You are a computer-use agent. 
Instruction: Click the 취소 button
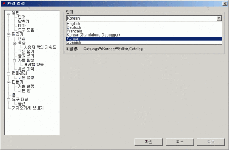[x=180, y=142]
